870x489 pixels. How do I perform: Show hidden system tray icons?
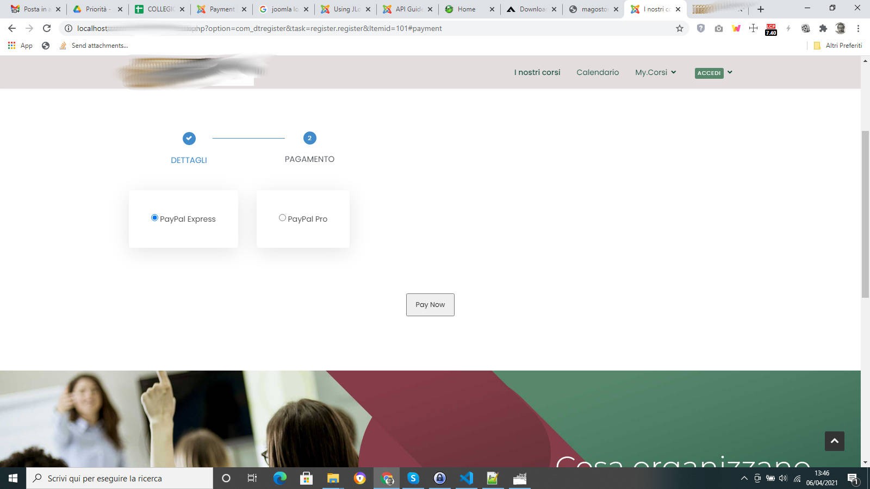(x=744, y=478)
